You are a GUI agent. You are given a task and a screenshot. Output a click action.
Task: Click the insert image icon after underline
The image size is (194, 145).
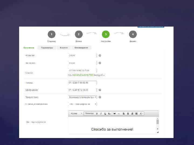pos(109,114)
